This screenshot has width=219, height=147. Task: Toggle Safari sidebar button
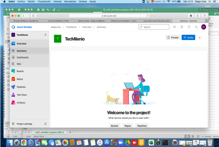[x=33, y=16]
